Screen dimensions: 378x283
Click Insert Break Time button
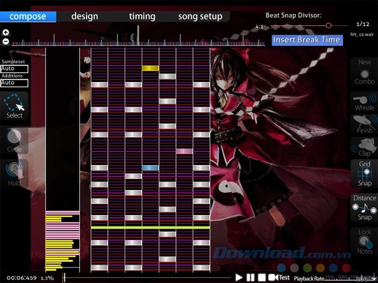pos(307,40)
